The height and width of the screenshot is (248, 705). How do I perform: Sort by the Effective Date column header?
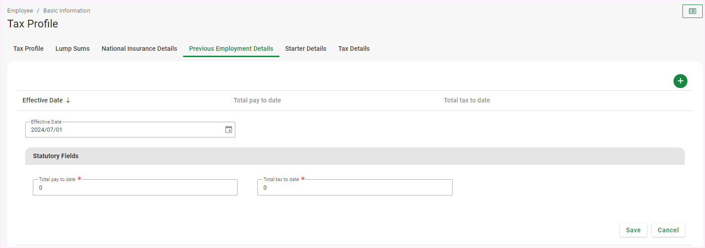pos(42,100)
